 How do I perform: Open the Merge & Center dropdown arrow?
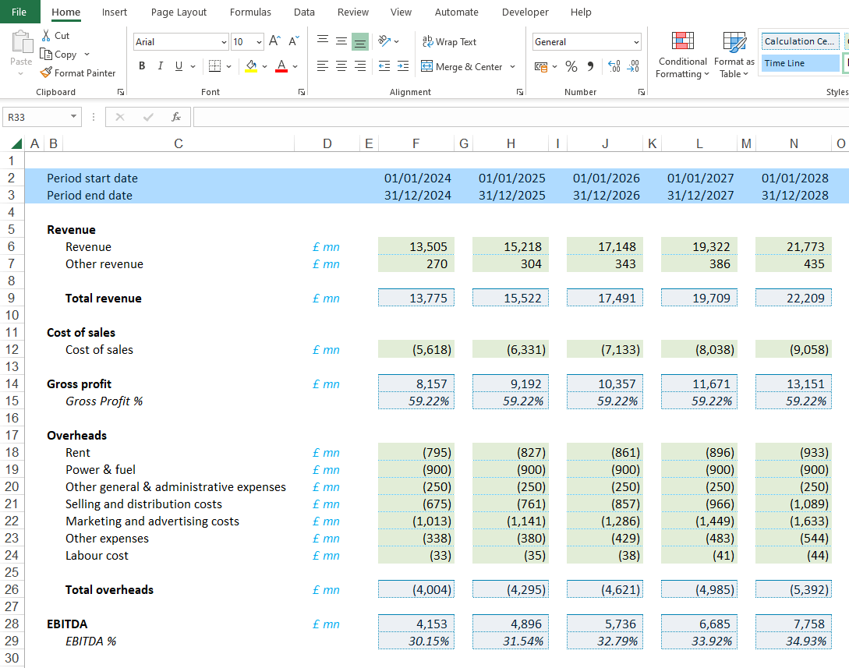(x=512, y=67)
